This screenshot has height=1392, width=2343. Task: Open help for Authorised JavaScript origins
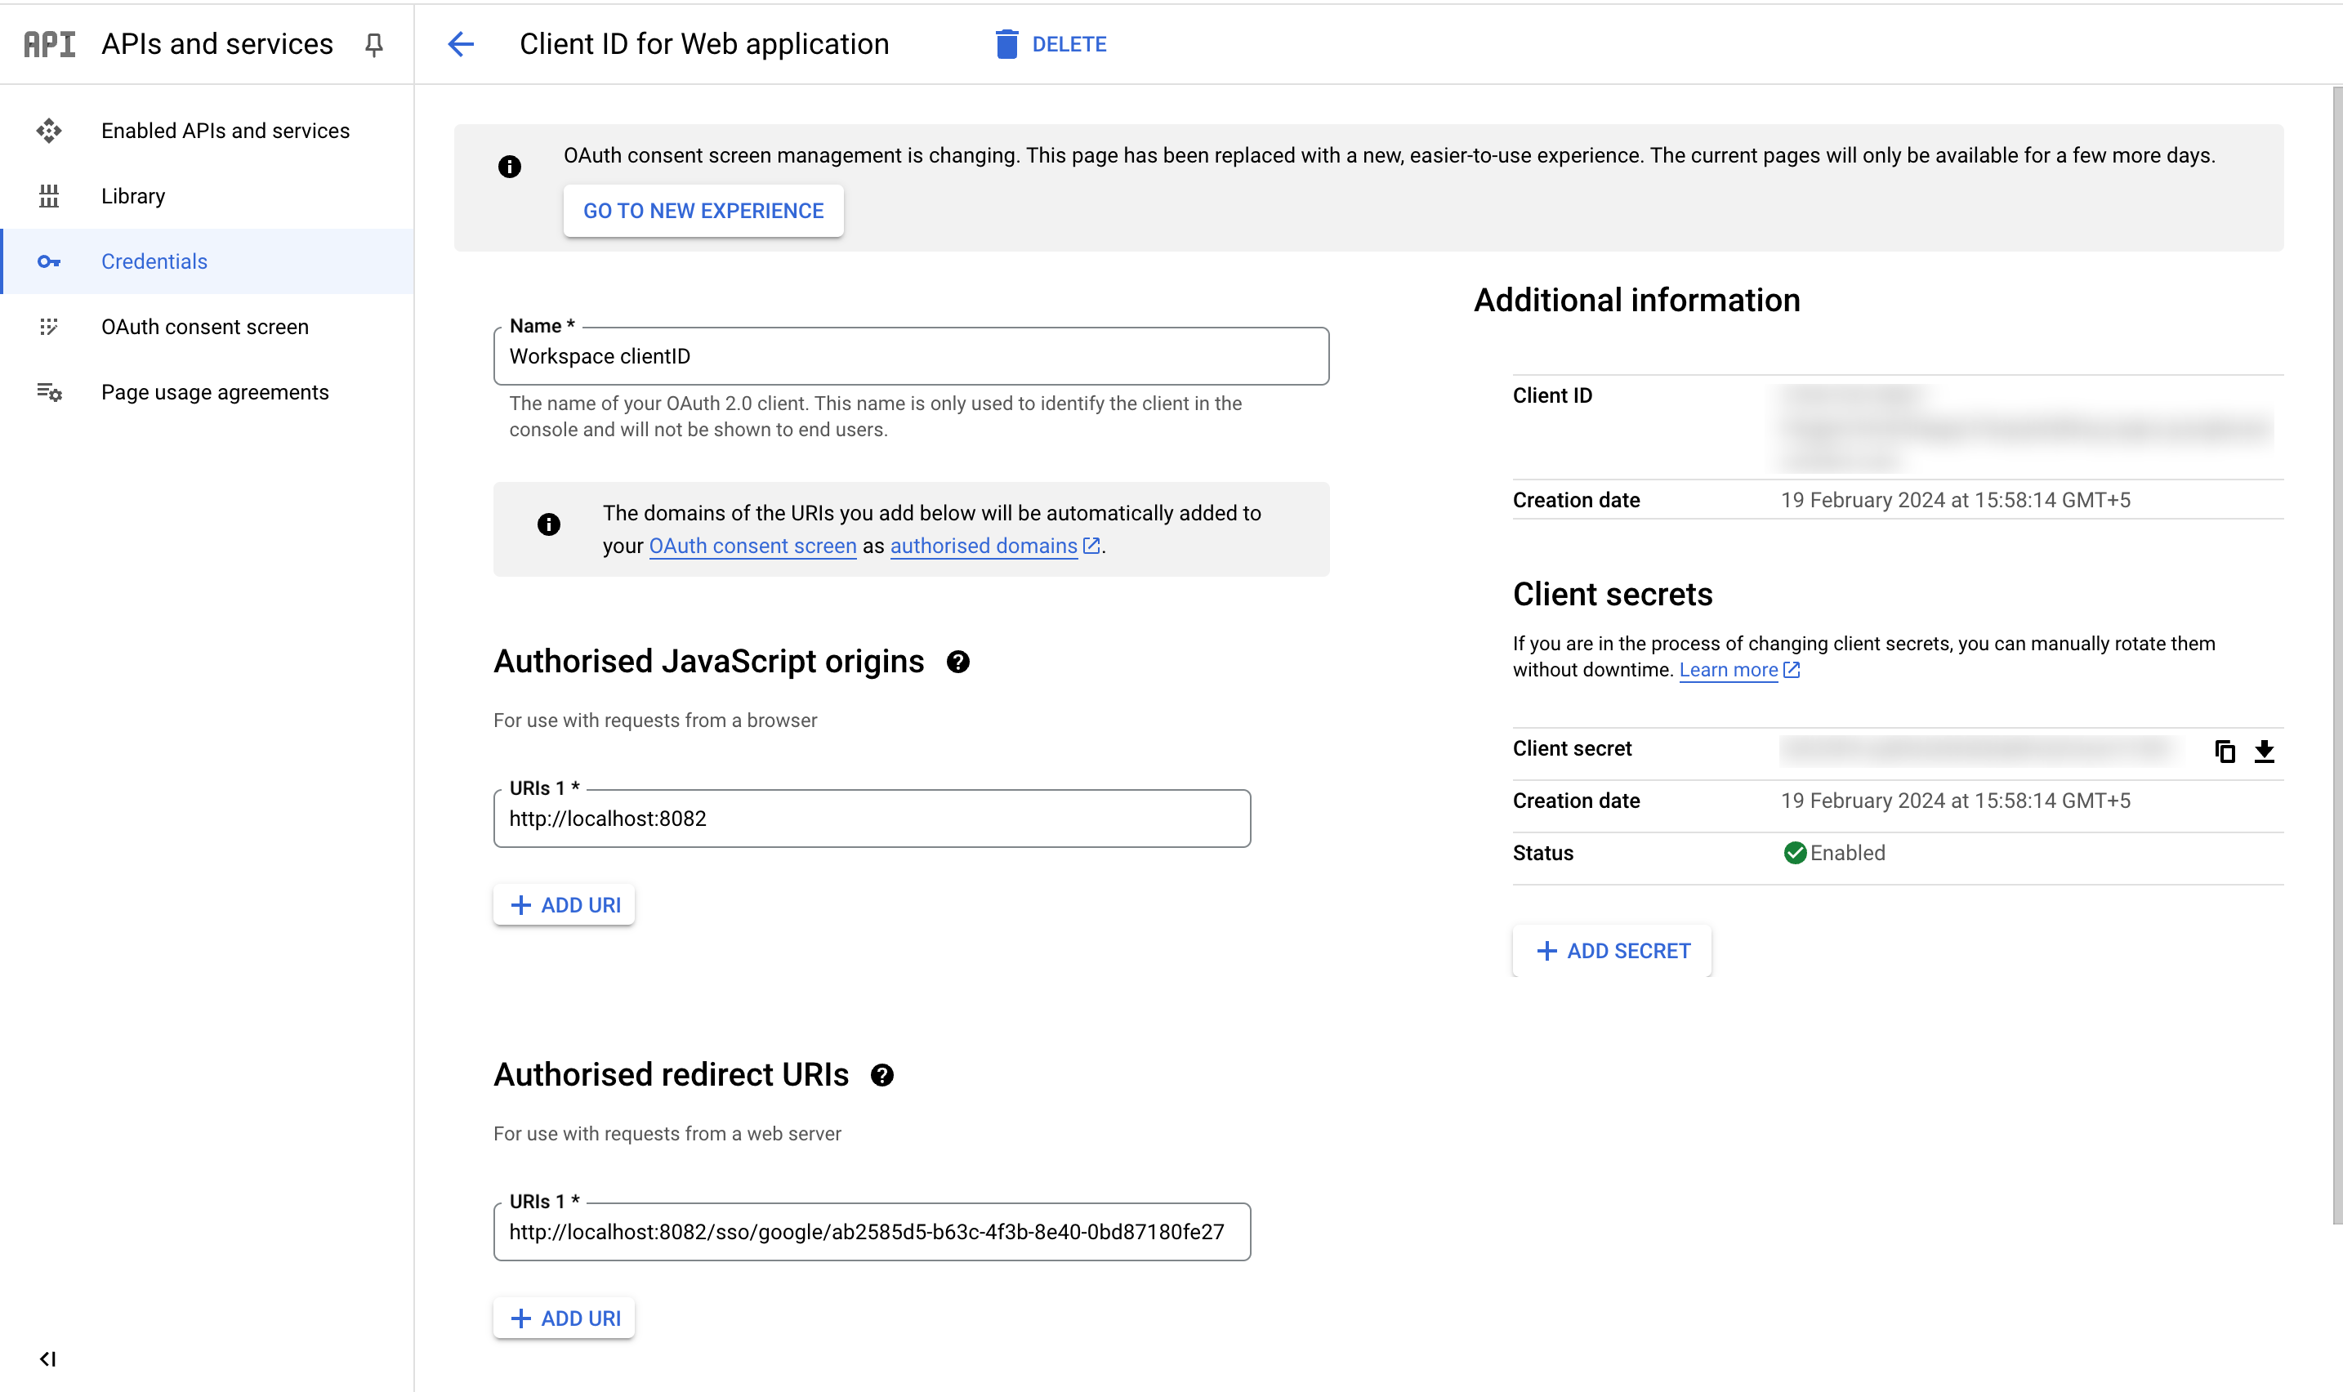click(958, 662)
